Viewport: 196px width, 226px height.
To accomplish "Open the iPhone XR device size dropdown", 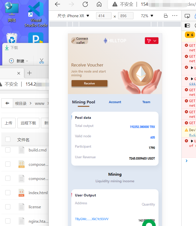I will [73, 16].
